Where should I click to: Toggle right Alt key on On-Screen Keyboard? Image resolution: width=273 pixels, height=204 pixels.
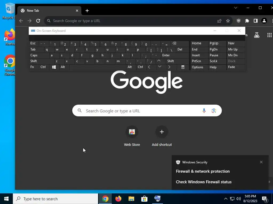pyautogui.click(x=131, y=67)
